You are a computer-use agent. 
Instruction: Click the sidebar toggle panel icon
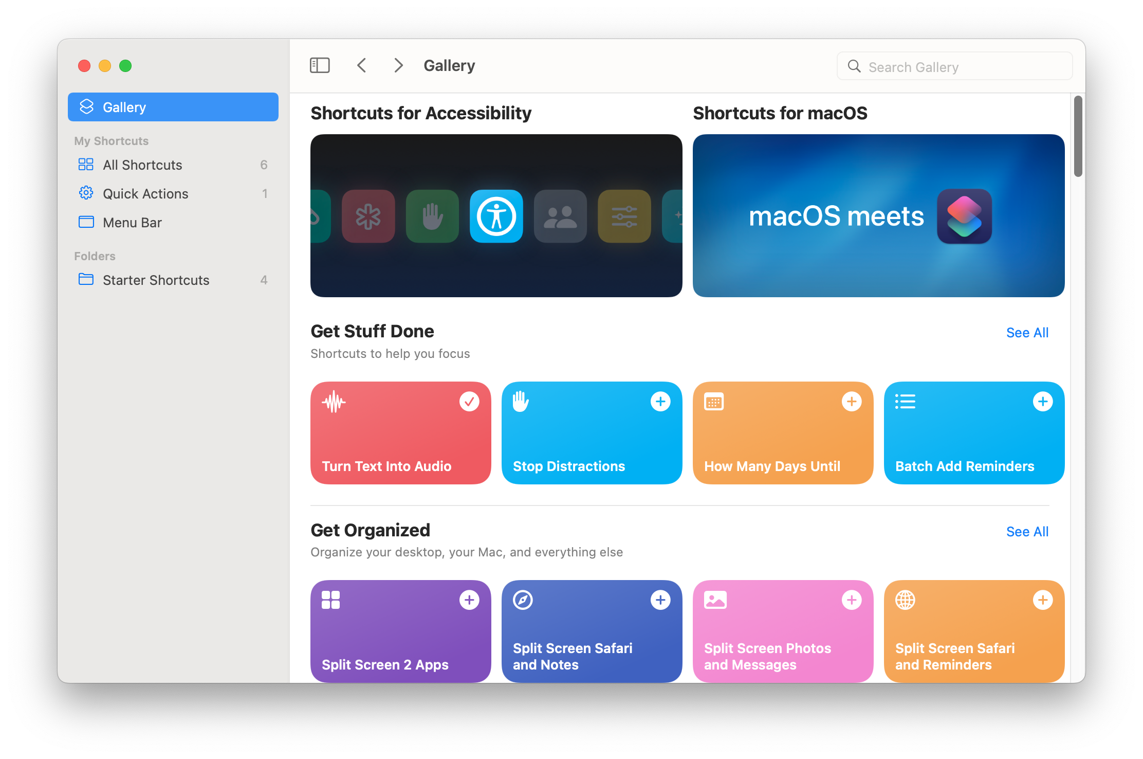point(320,67)
